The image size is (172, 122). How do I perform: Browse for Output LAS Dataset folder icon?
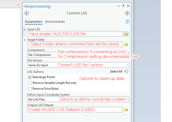(x=126, y=110)
